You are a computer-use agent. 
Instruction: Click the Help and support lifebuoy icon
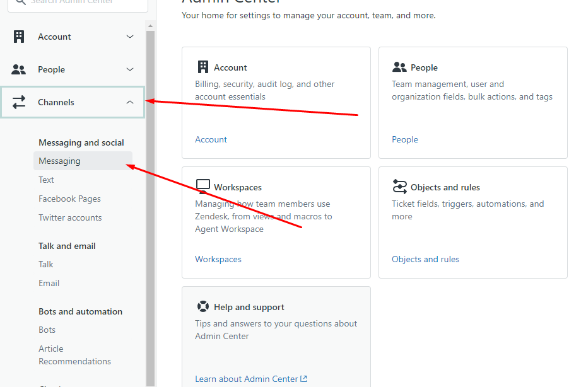click(x=203, y=306)
